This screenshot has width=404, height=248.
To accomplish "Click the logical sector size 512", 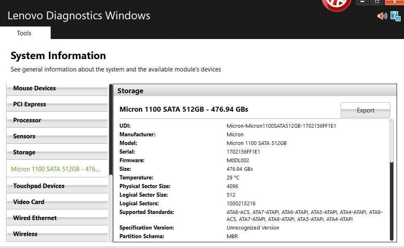I will click(x=231, y=195).
